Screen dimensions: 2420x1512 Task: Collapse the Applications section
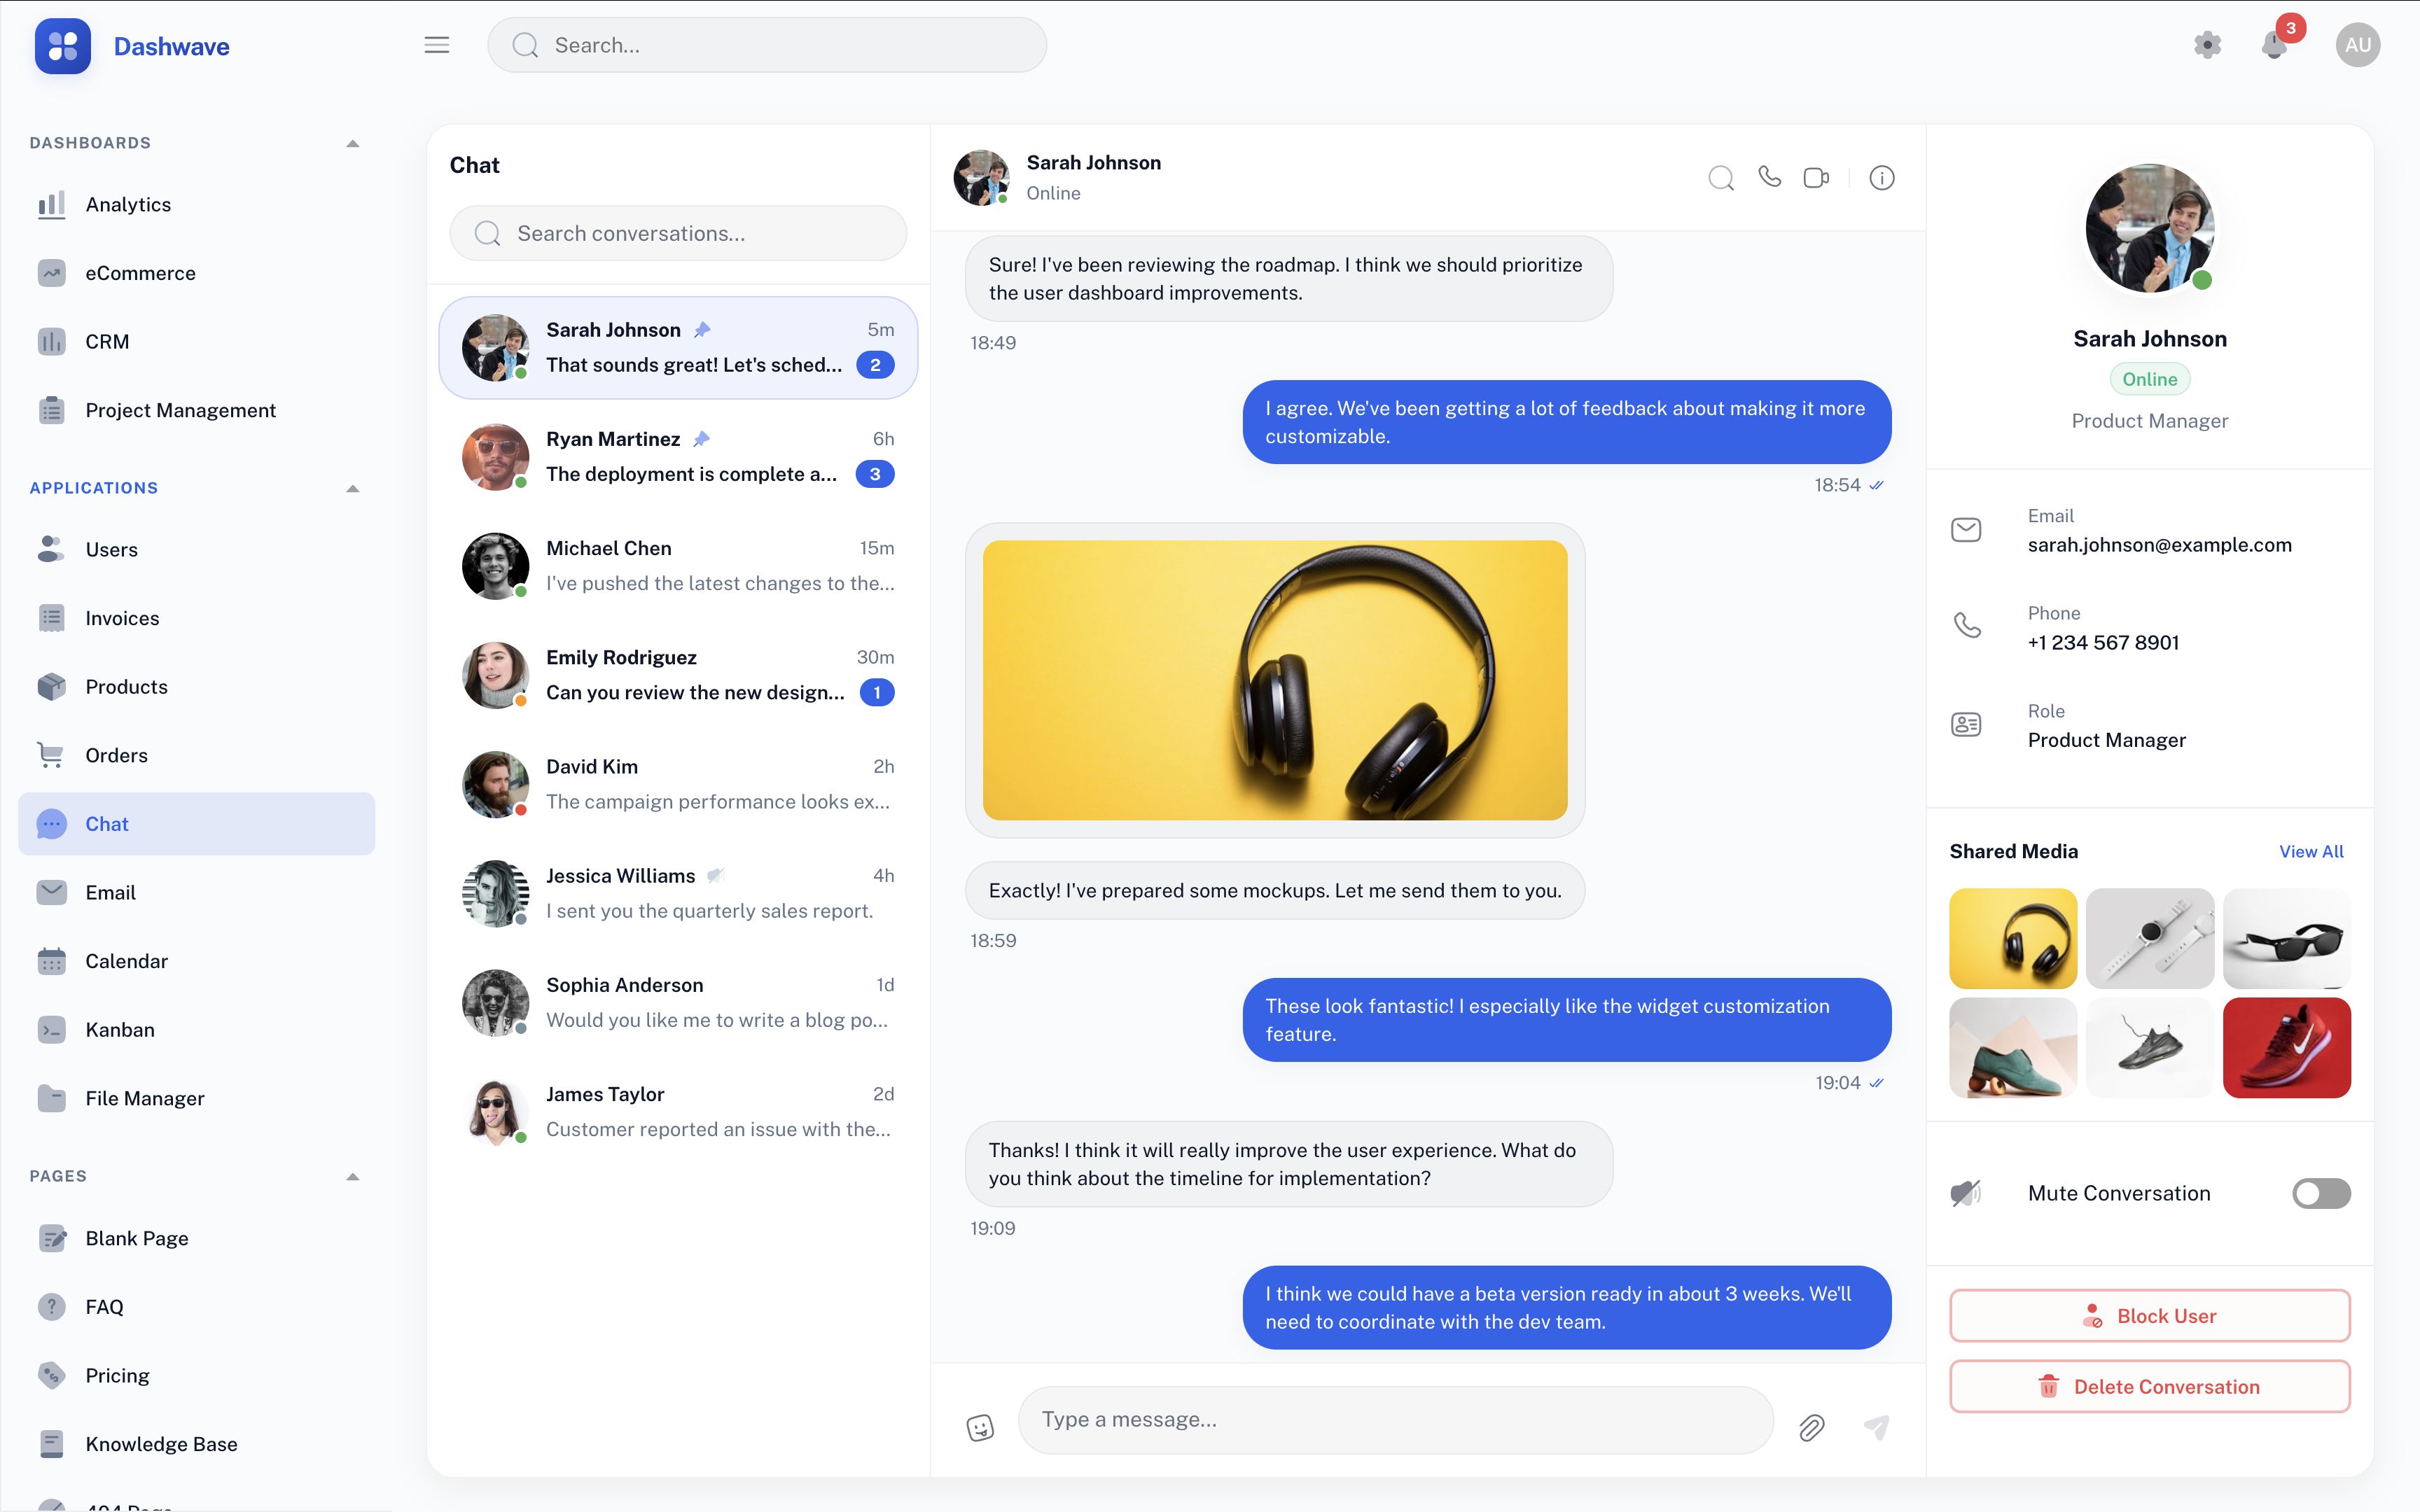click(x=352, y=488)
